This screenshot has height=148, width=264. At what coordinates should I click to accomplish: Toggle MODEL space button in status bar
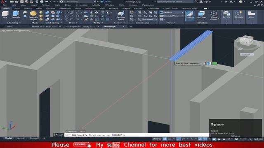click(x=157, y=139)
